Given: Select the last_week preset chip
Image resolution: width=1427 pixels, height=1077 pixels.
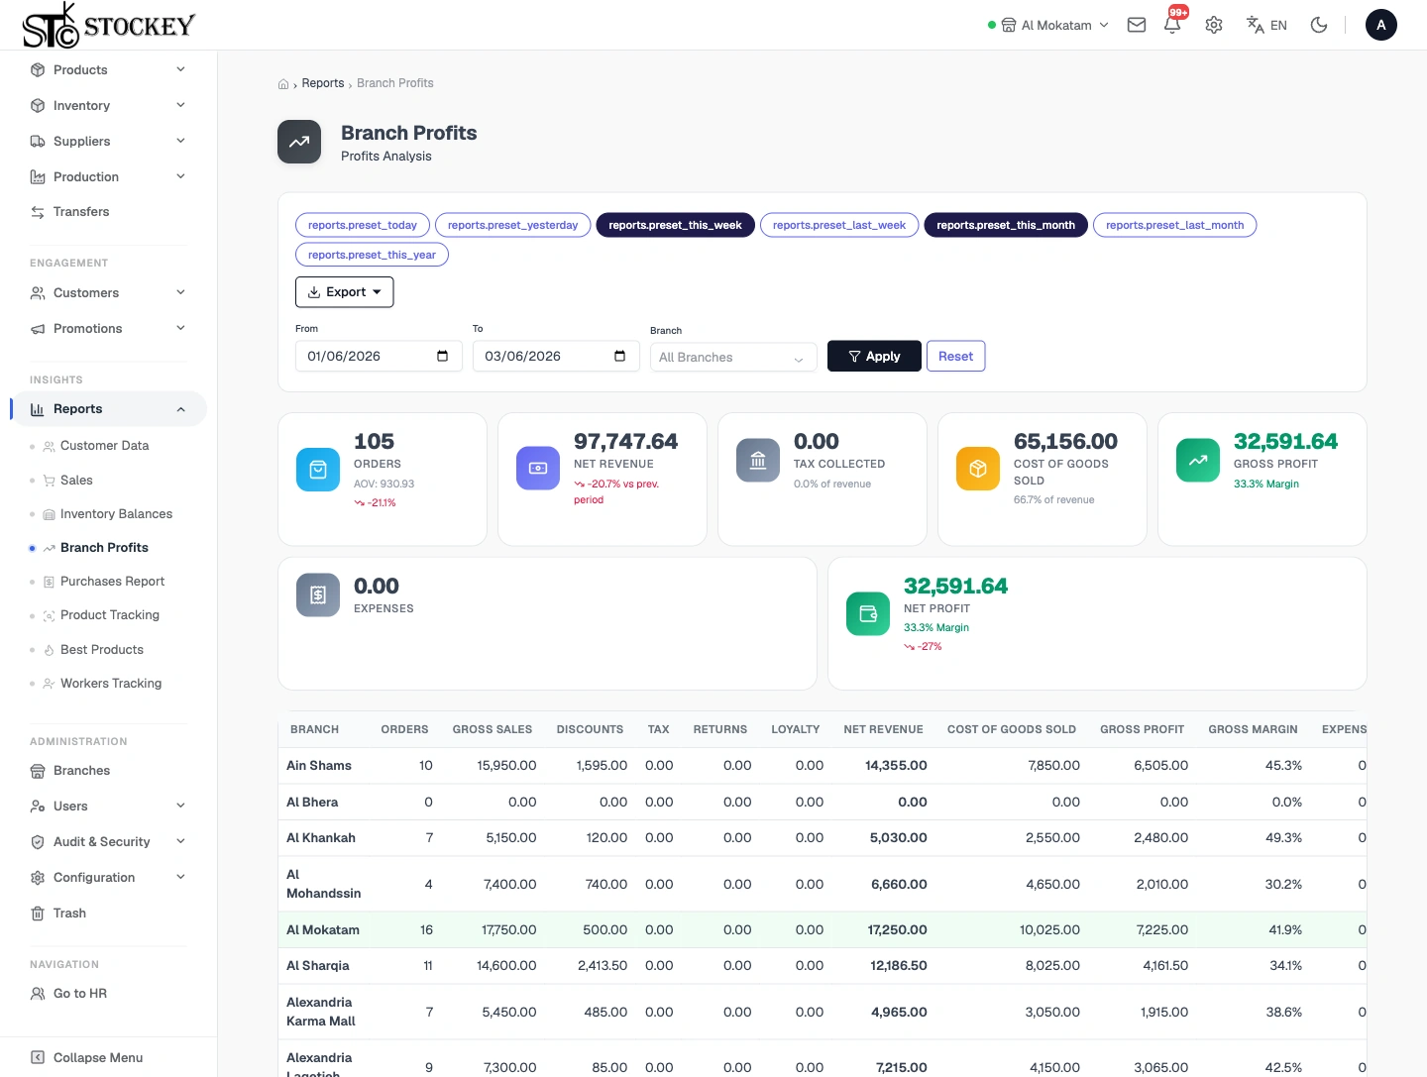Looking at the screenshot, I should point(839,225).
